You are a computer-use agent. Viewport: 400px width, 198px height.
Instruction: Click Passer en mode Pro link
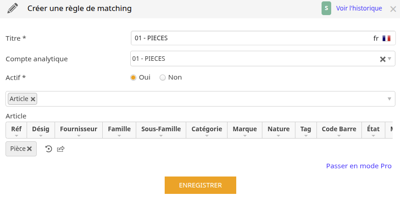pyautogui.click(x=359, y=166)
